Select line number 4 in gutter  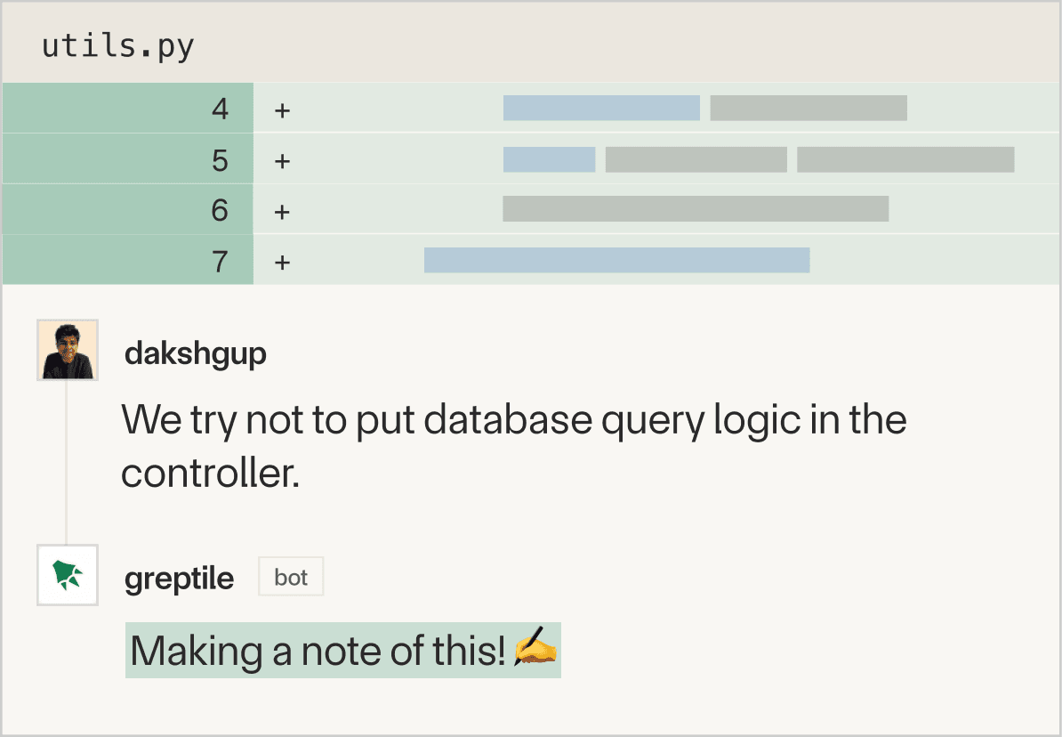pos(220,109)
